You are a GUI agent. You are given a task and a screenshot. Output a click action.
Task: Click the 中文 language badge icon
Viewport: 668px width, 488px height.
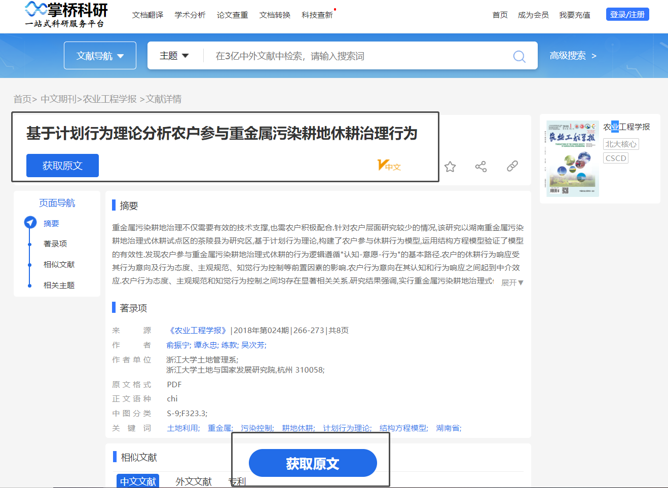[389, 165]
